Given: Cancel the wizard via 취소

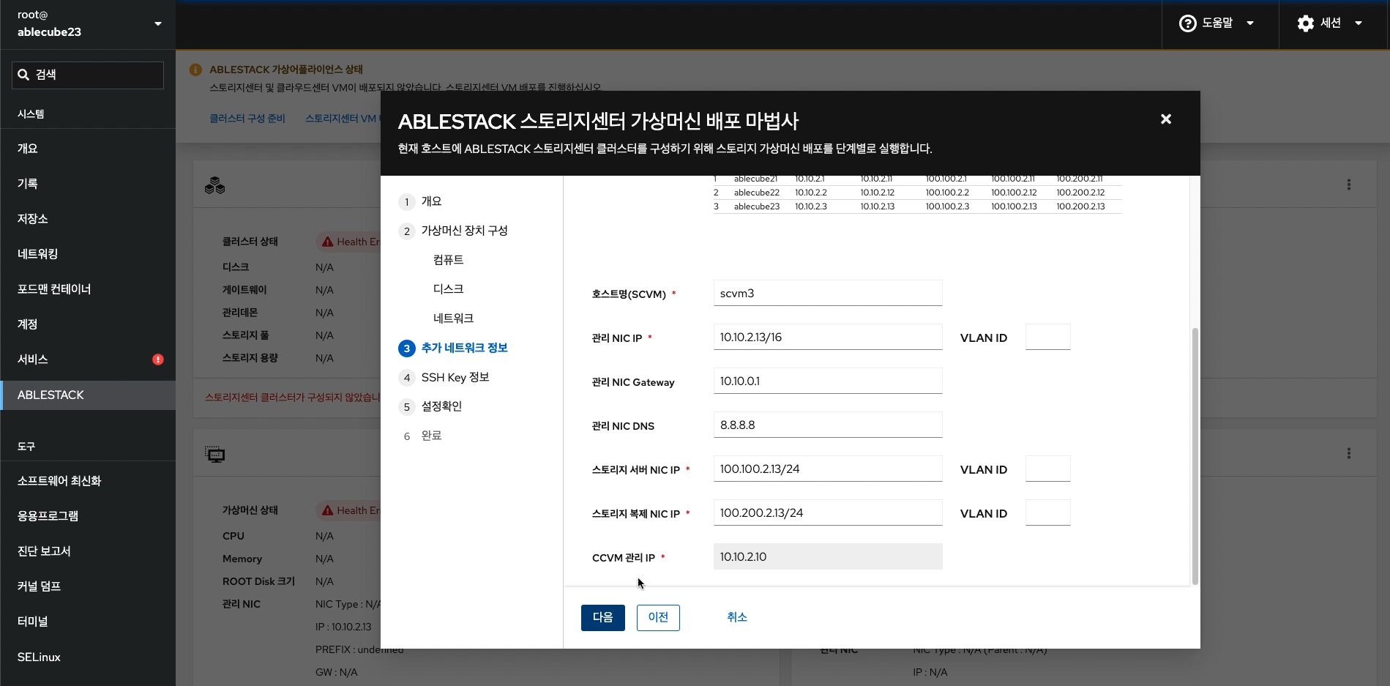Looking at the screenshot, I should tap(737, 617).
